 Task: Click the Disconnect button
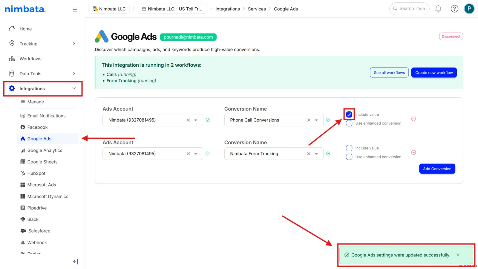click(451, 36)
